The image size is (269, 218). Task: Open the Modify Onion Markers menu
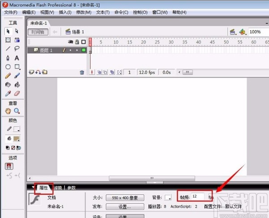point(120,72)
